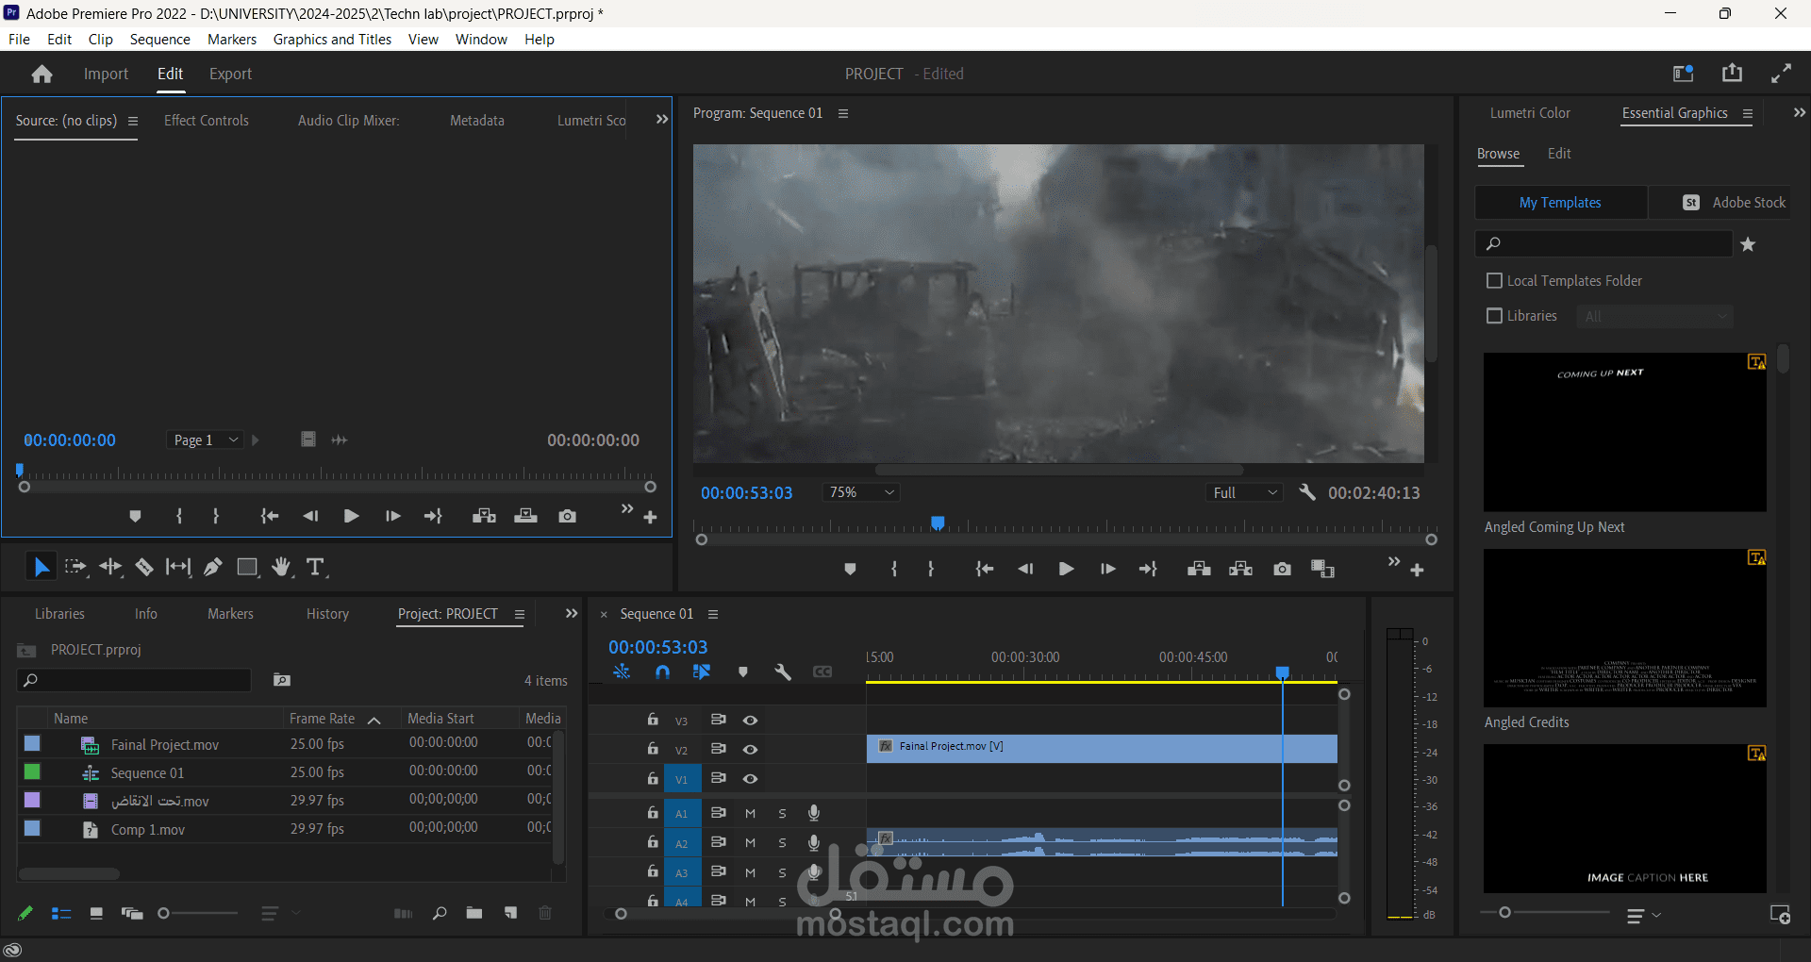Viewport: 1811px width, 962px height.
Task: Open Graphics and Titles menu
Action: click(x=332, y=39)
